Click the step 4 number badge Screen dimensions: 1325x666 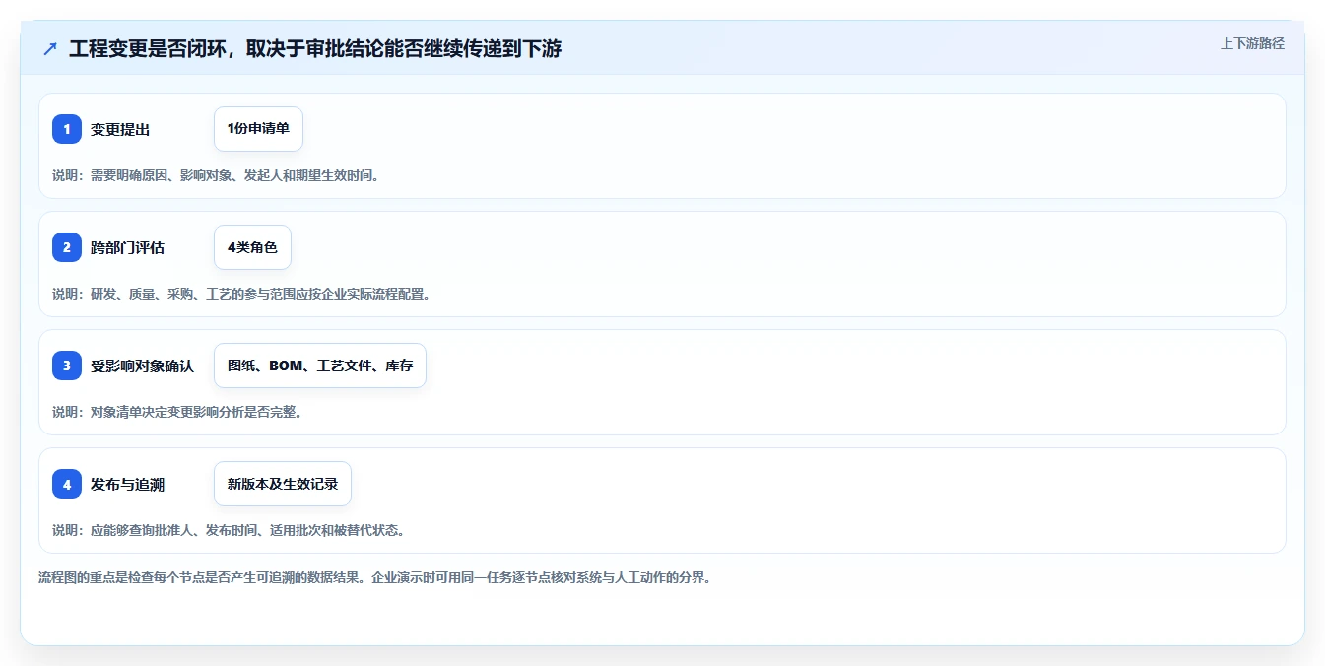(x=67, y=484)
